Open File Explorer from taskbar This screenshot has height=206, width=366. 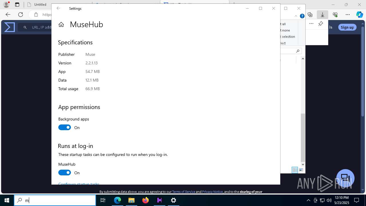pyautogui.click(x=131, y=200)
